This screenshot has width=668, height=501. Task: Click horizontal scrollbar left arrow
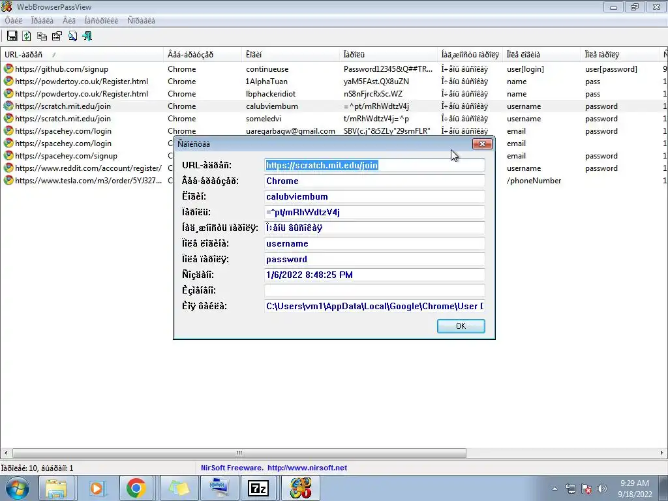(5, 453)
